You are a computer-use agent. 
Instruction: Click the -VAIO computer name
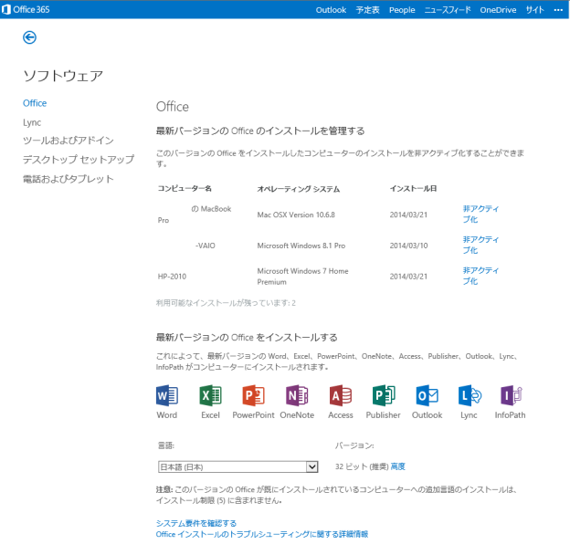coord(206,246)
